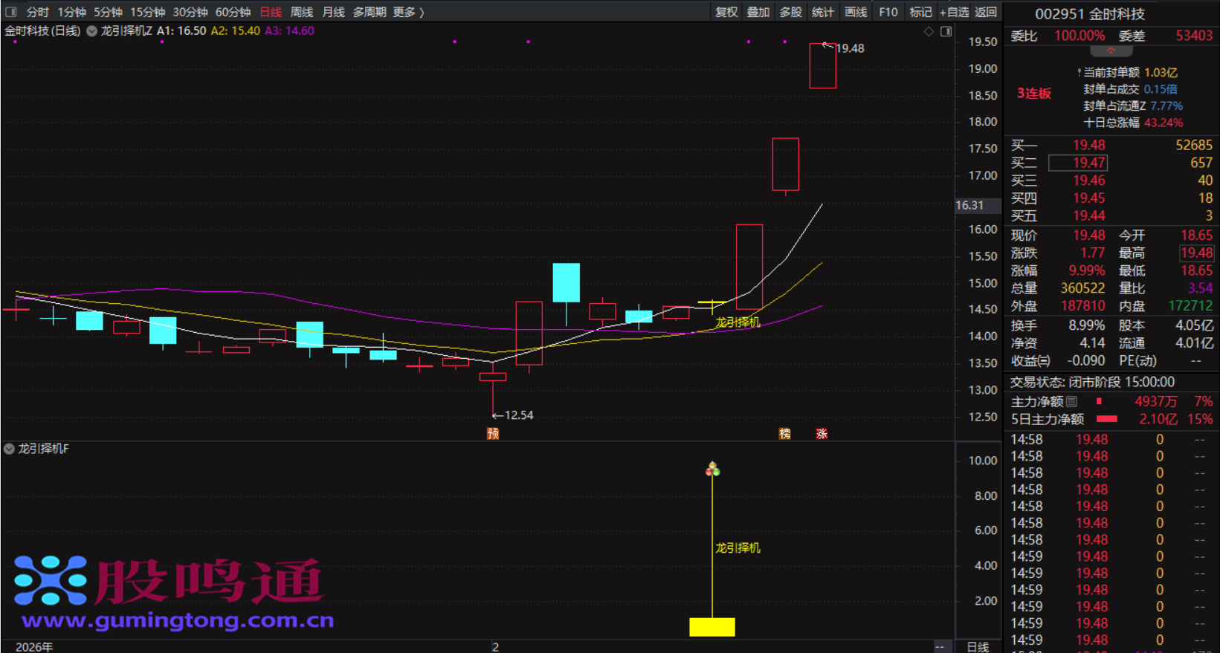1220x653 pixels.
Task: Open 龙引择机Z indicator dropdown menu
Action: coord(92,31)
